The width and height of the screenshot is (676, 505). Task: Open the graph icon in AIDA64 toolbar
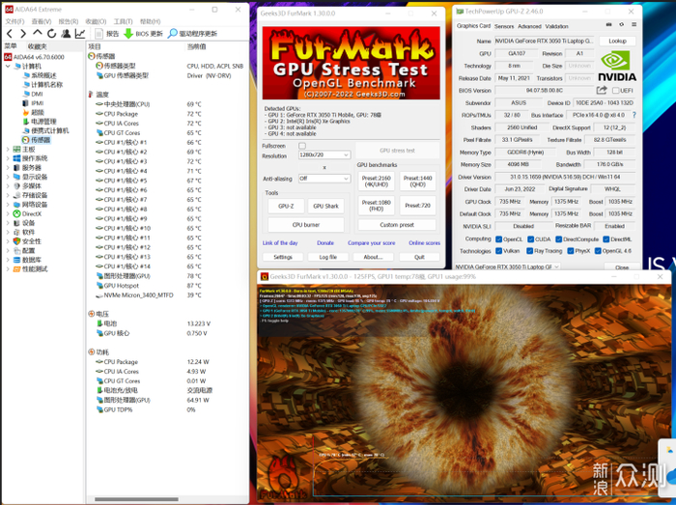pos(80,34)
